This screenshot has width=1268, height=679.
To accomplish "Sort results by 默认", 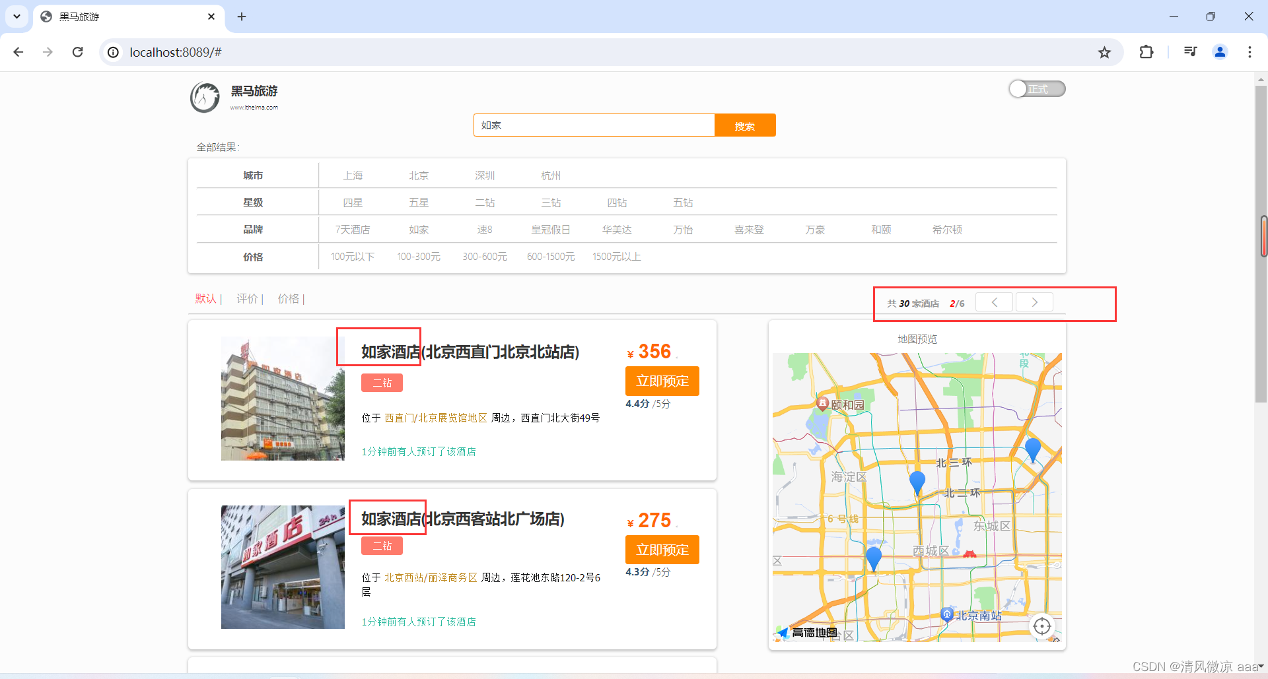I will (x=206, y=299).
